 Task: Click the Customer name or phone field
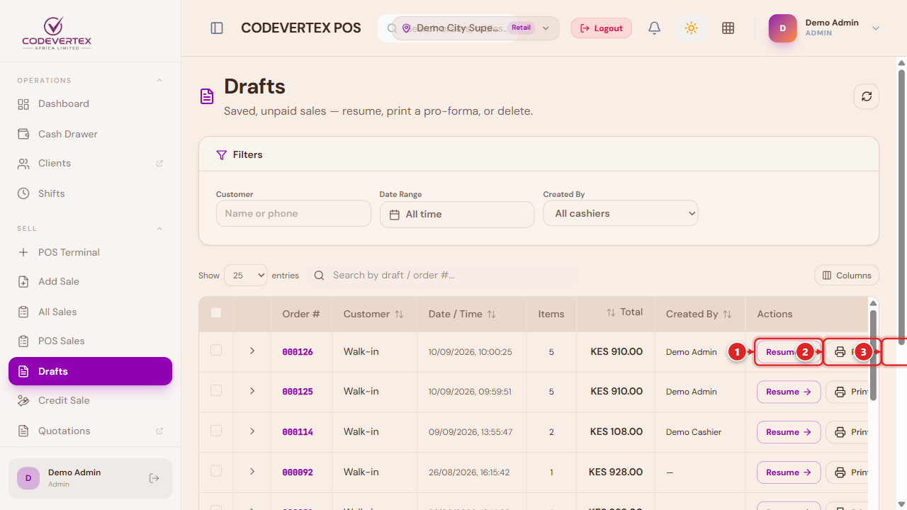coord(293,213)
